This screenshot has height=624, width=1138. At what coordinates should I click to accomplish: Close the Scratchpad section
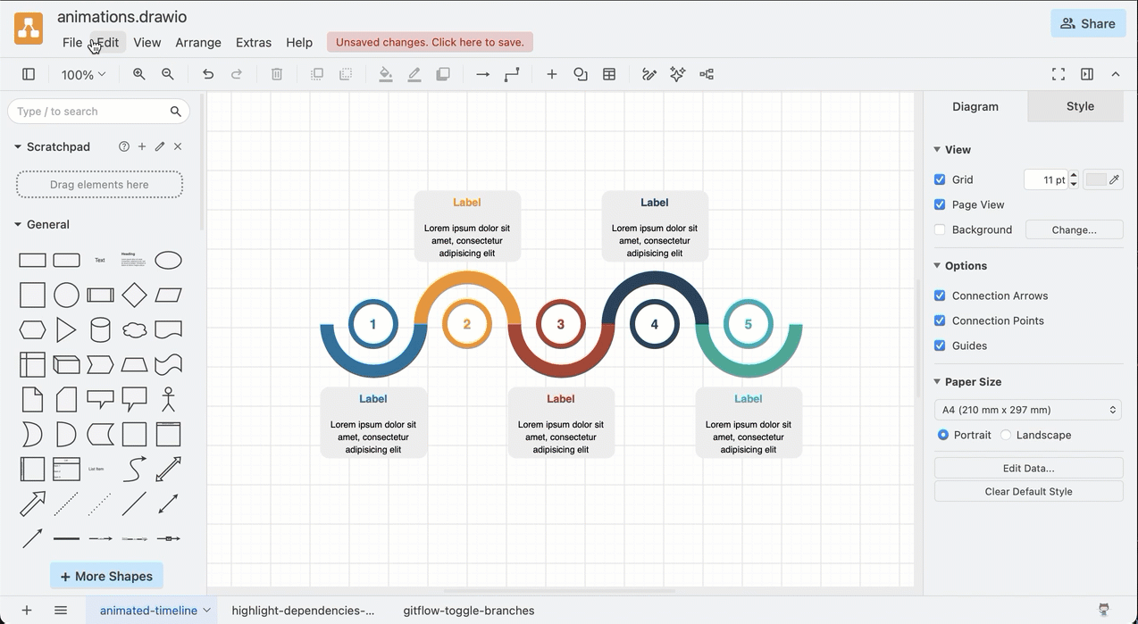click(178, 146)
